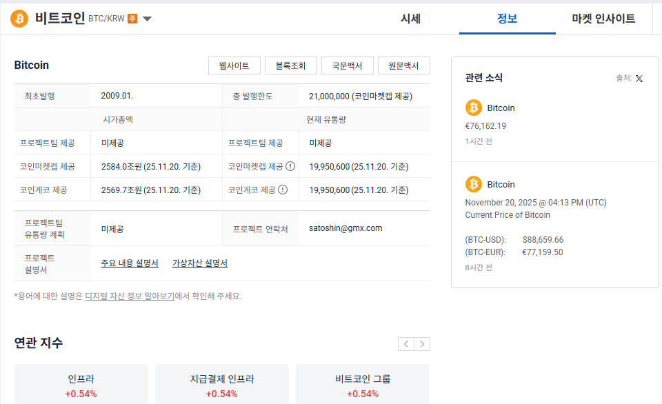The width and height of the screenshot is (662, 404).
Task: Click the 총 발행한도 label
Action: pos(253,97)
